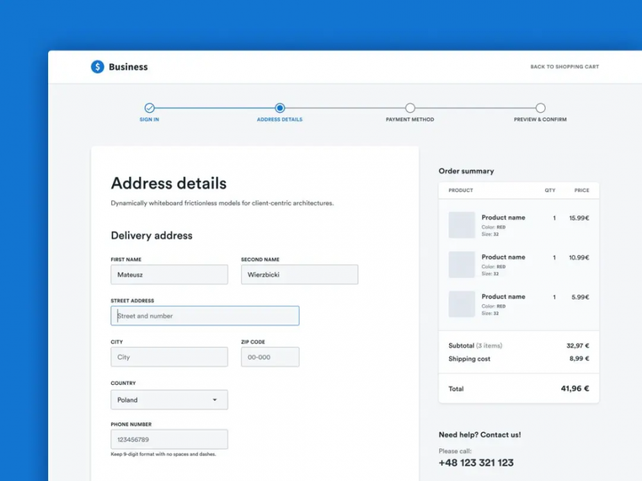The height and width of the screenshot is (481, 642).
Task: Click the third product thumbnail priced 5.99€
Action: [462, 304]
